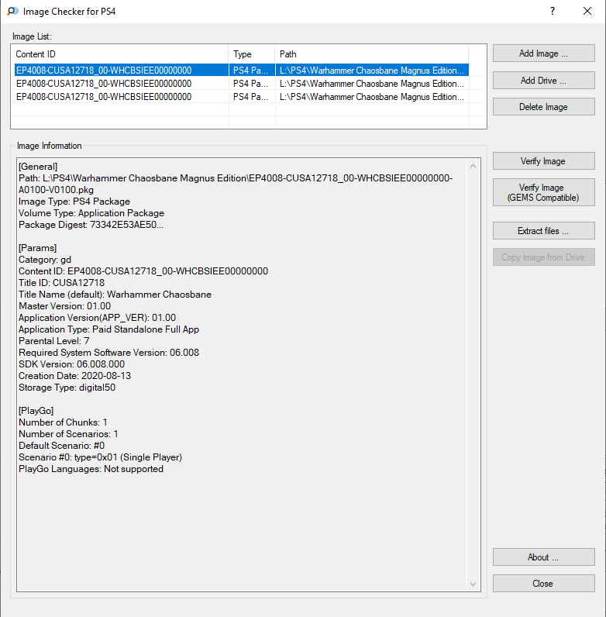
Task: Sort by the Type column header
Action: pos(251,54)
